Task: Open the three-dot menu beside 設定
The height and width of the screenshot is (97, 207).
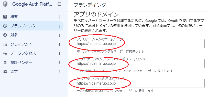Action: point(59,72)
